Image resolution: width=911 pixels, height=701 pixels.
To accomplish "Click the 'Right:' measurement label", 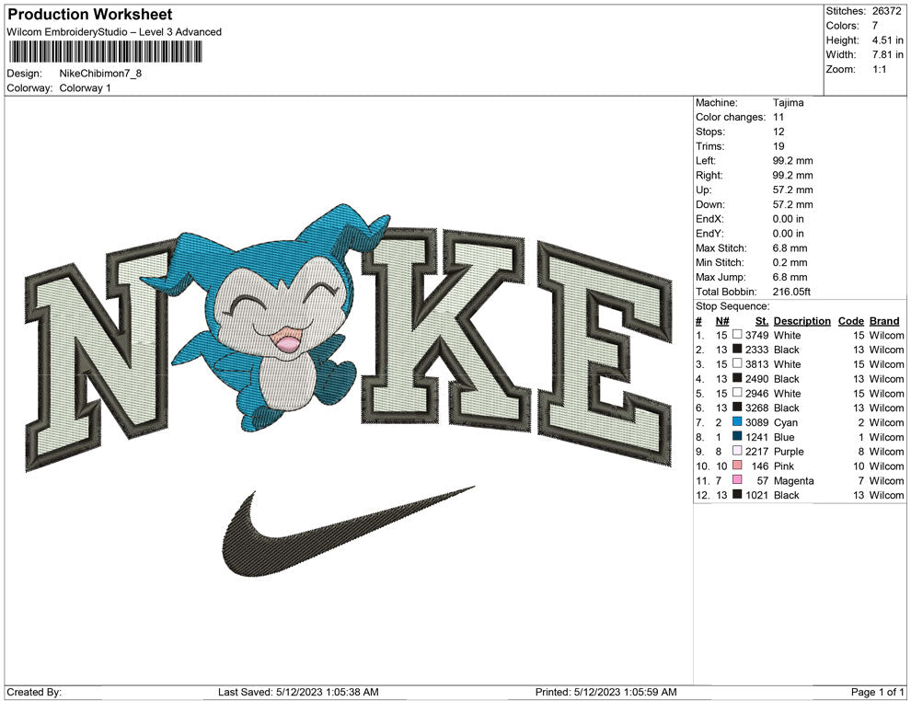I will pyautogui.click(x=709, y=176).
